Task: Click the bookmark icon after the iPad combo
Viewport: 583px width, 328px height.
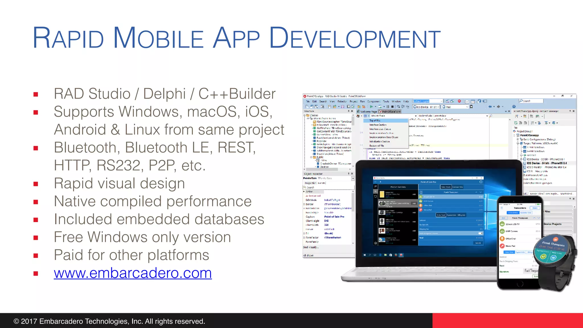Action: 471,107
